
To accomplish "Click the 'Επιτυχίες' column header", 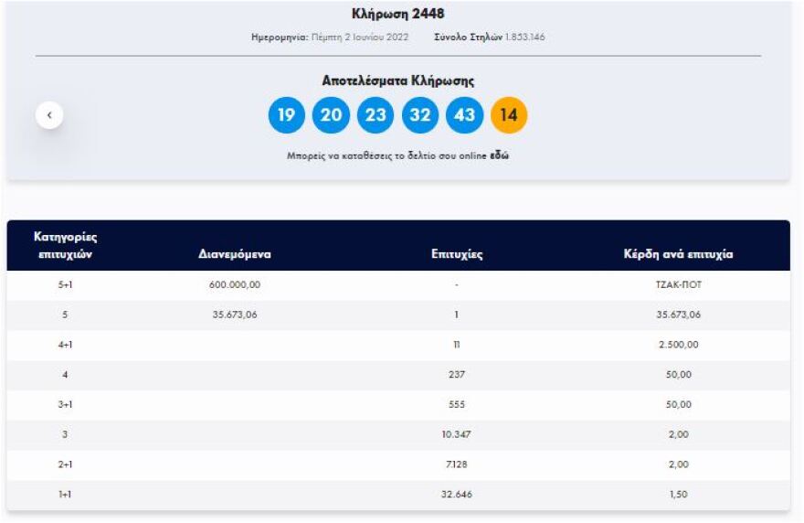I will point(457,254).
